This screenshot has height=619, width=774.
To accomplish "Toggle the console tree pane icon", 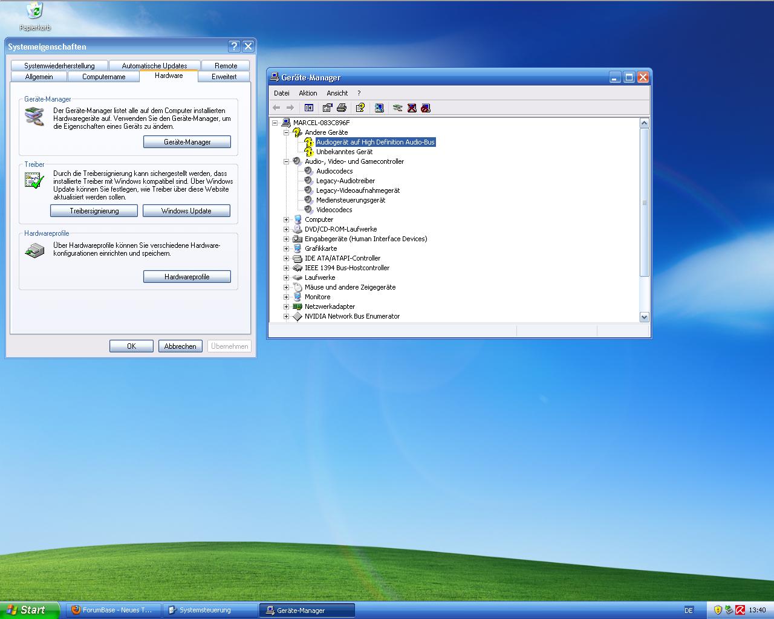I will coord(309,108).
